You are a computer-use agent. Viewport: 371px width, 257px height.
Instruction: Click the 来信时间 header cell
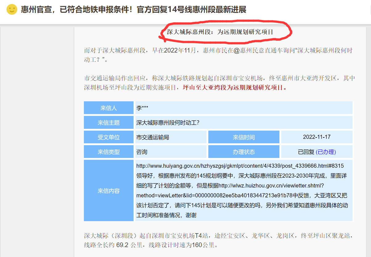[x=244, y=137]
